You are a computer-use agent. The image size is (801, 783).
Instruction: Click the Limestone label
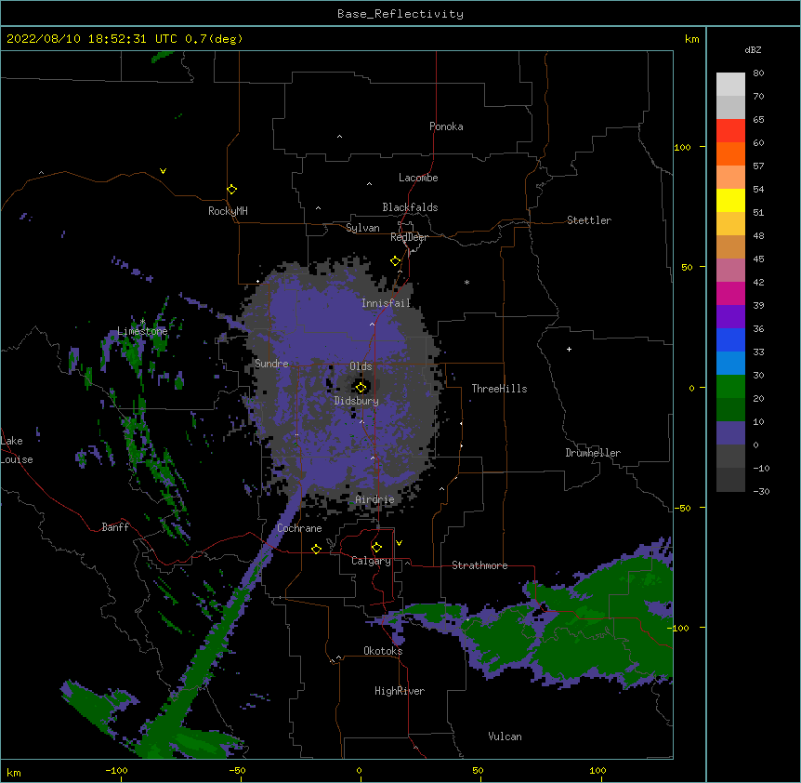[142, 331]
